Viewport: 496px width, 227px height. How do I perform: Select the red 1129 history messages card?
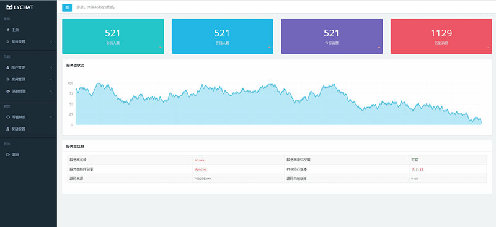pos(441,36)
